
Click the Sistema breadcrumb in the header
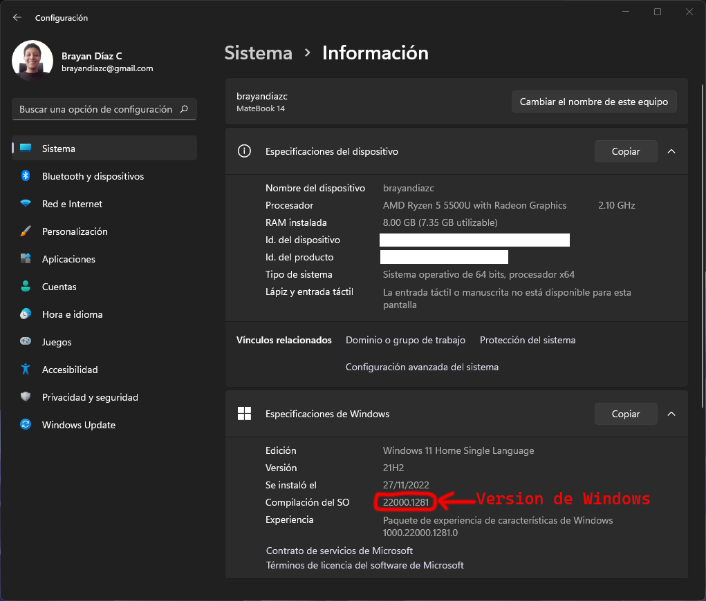click(259, 53)
